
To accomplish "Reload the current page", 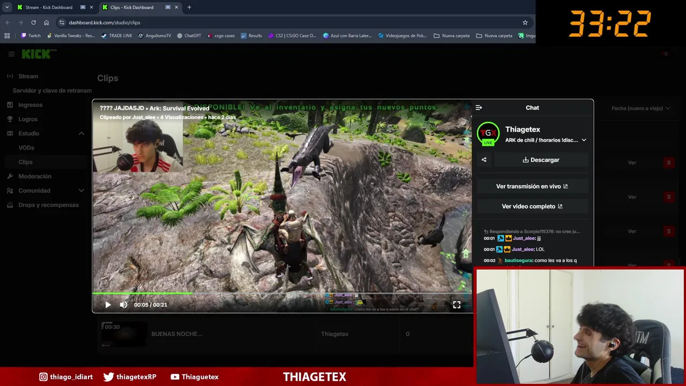I will (x=33, y=23).
